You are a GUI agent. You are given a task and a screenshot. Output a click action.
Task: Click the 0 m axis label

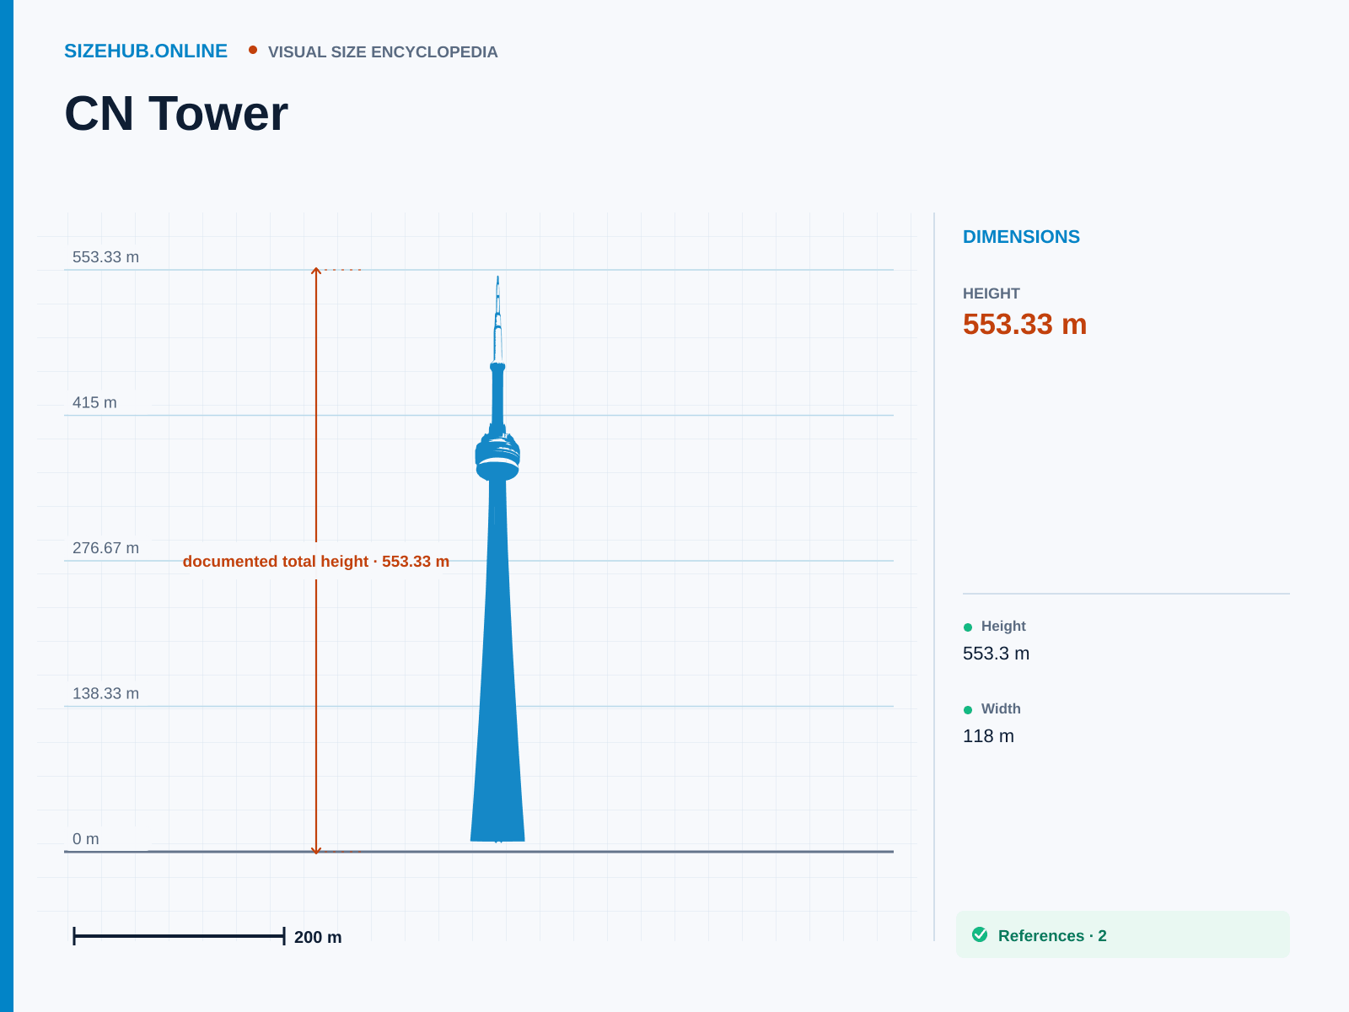pos(85,839)
